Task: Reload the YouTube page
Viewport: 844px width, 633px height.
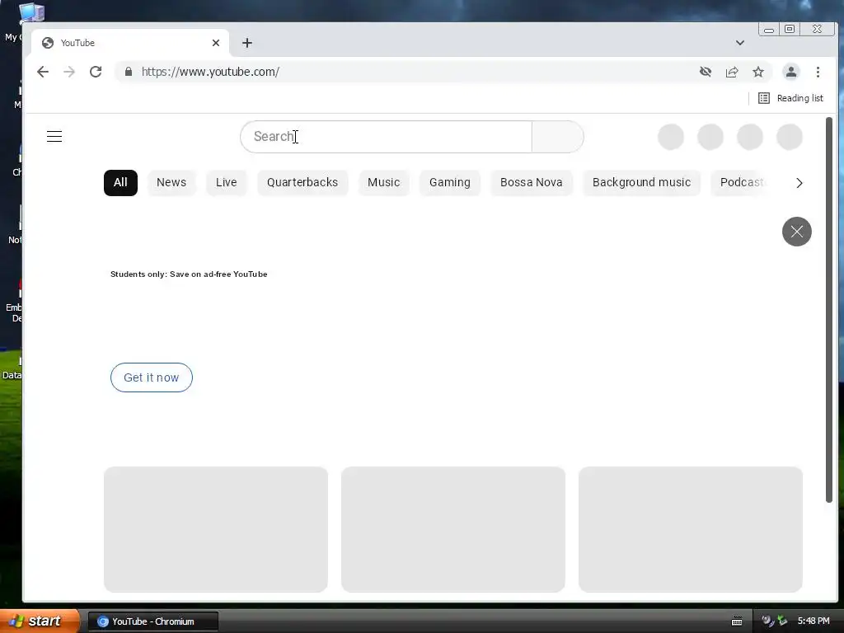Action: pos(96,72)
